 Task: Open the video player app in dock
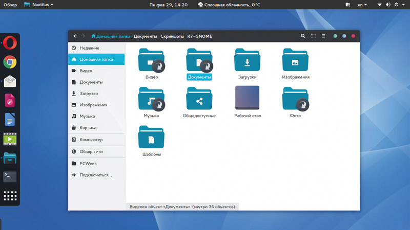point(10,139)
